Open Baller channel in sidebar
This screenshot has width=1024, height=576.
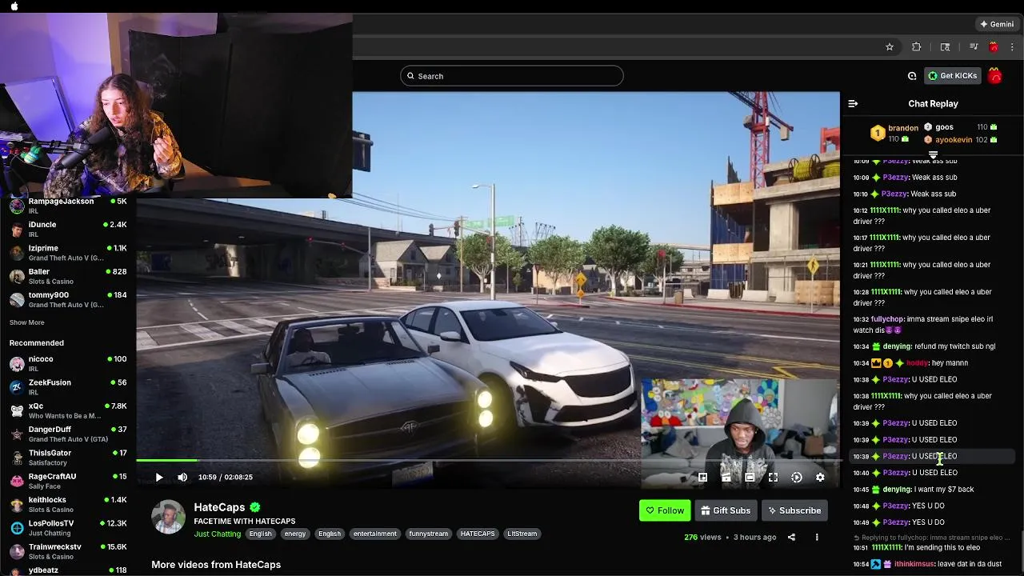point(68,276)
